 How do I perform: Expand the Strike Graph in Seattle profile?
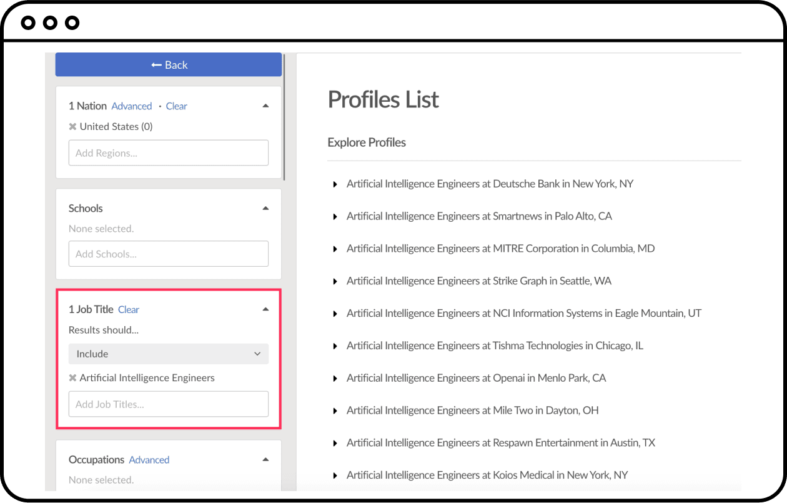335,281
